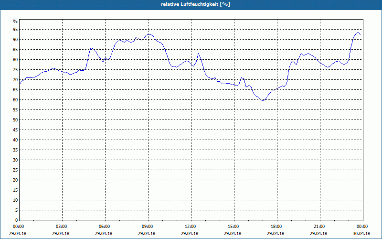Select the y-axis value 60

[x=15, y=99]
